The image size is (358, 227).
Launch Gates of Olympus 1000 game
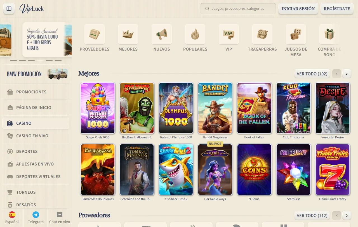tap(176, 108)
